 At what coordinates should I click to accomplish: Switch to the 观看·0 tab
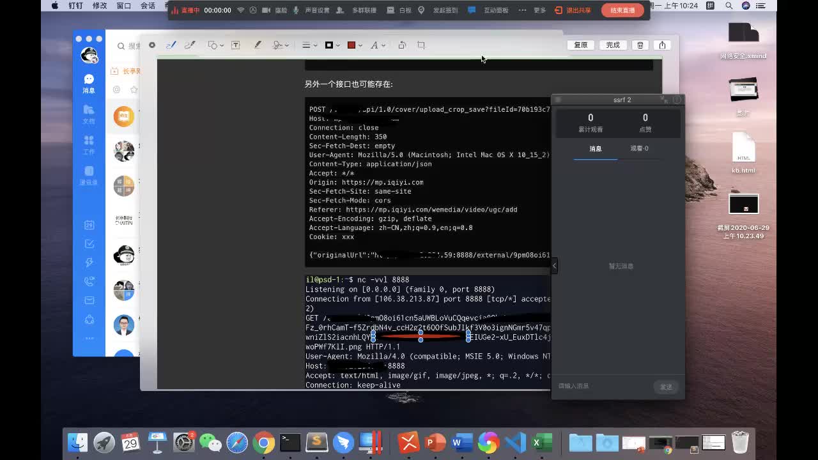coord(639,149)
